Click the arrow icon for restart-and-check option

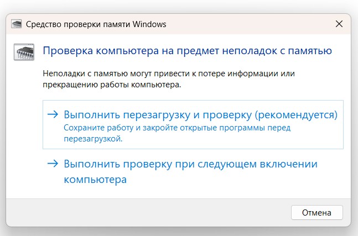point(53,114)
